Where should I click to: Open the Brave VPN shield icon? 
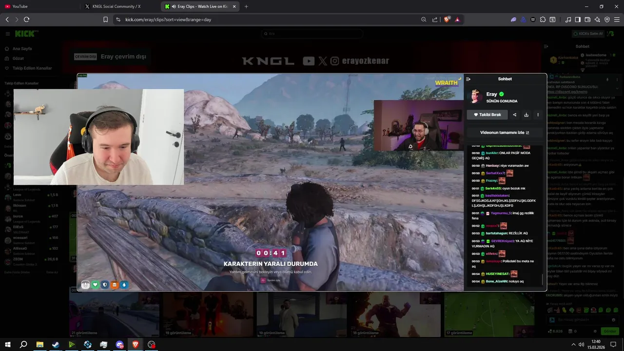coord(607,19)
